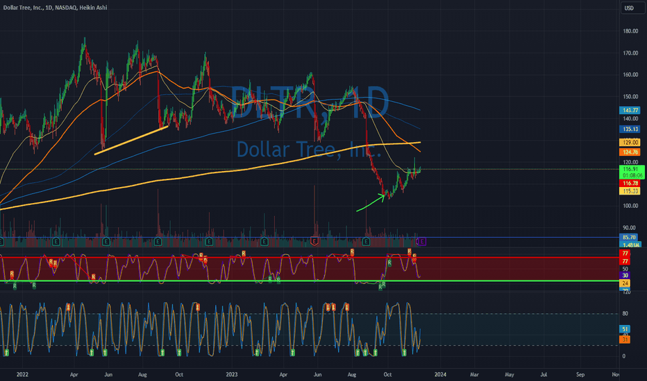
Task: Click the 150.00 price scale value
Action: [x=630, y=97]
